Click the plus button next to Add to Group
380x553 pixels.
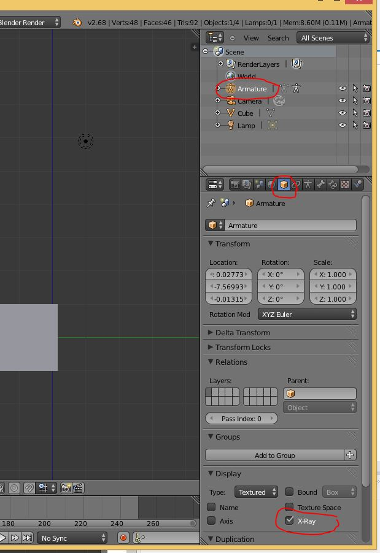pos(350,455)
